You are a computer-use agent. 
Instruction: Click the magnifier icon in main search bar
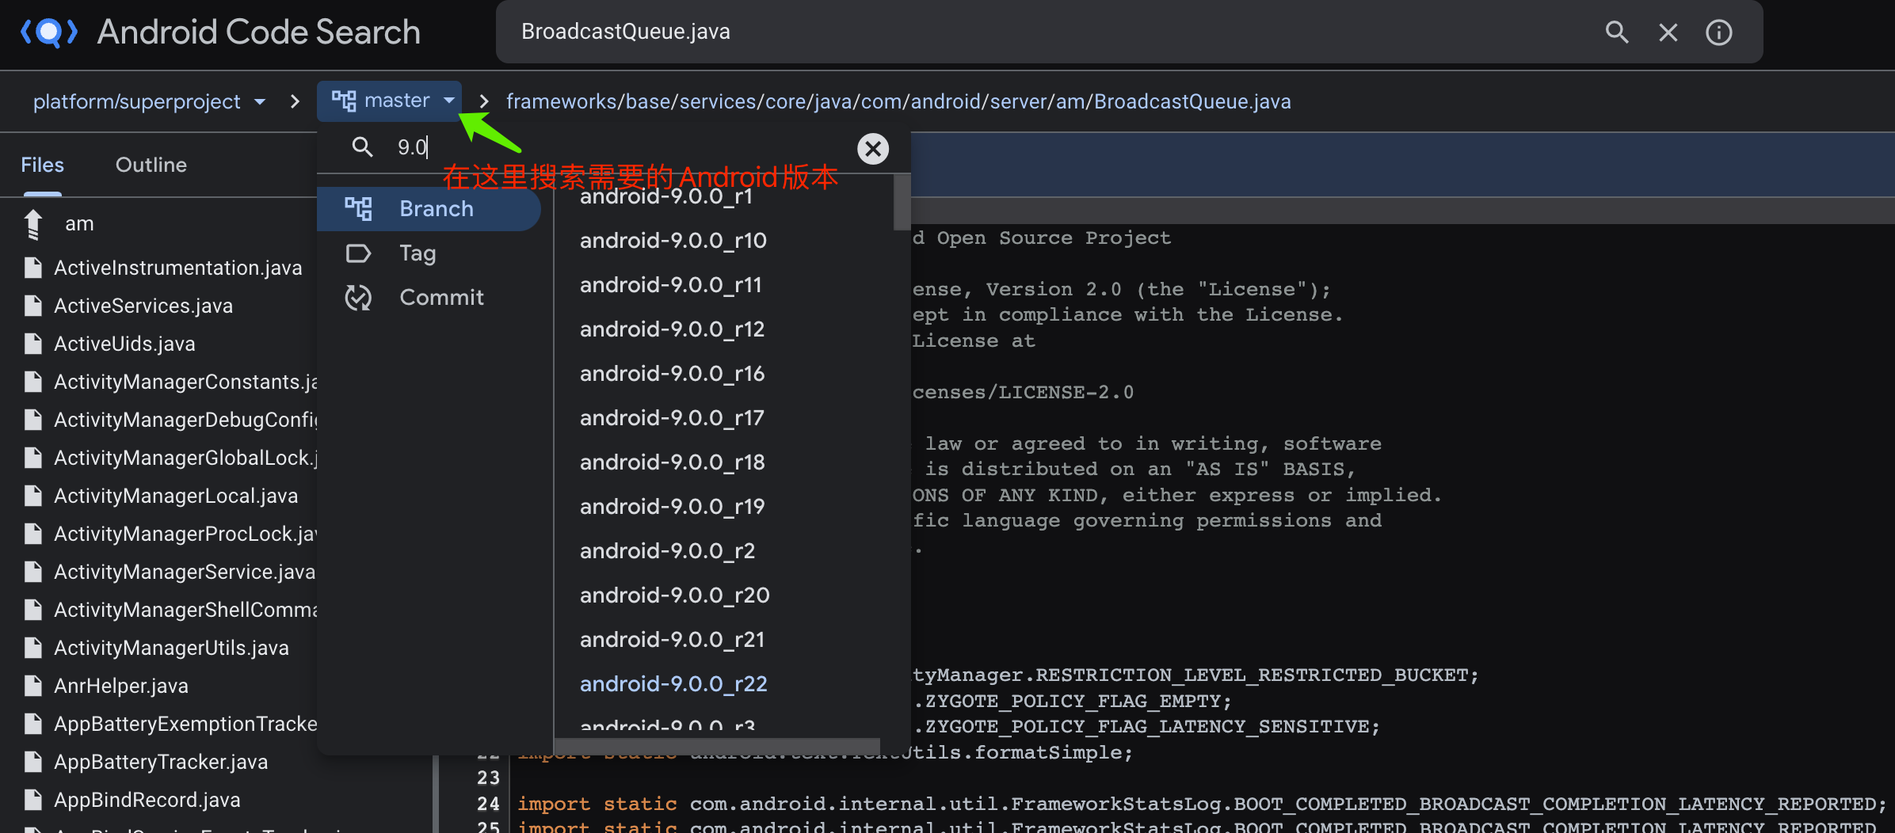pyautogui.click(x=1616, y=32)
